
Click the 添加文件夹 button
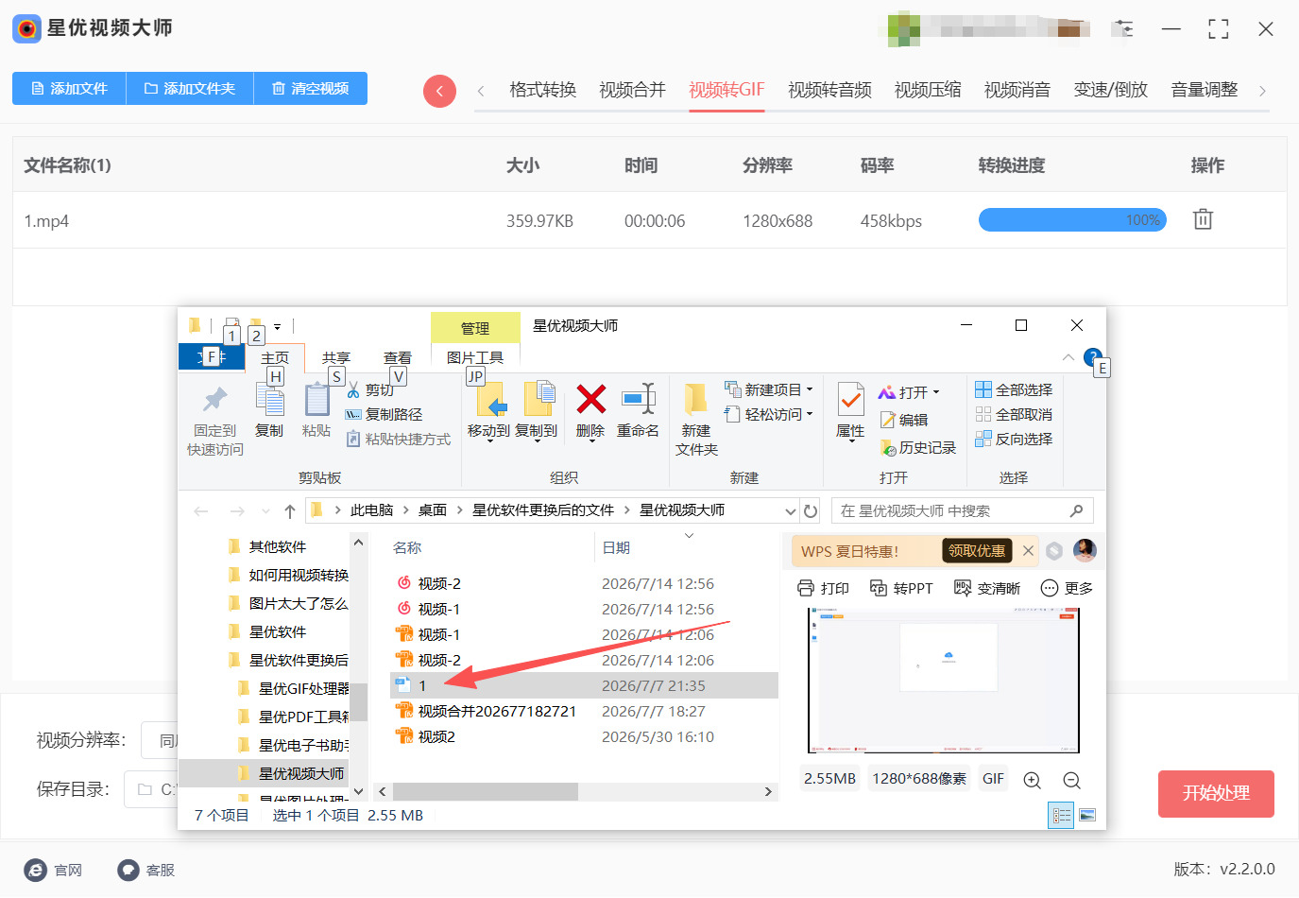pos(190,88)
